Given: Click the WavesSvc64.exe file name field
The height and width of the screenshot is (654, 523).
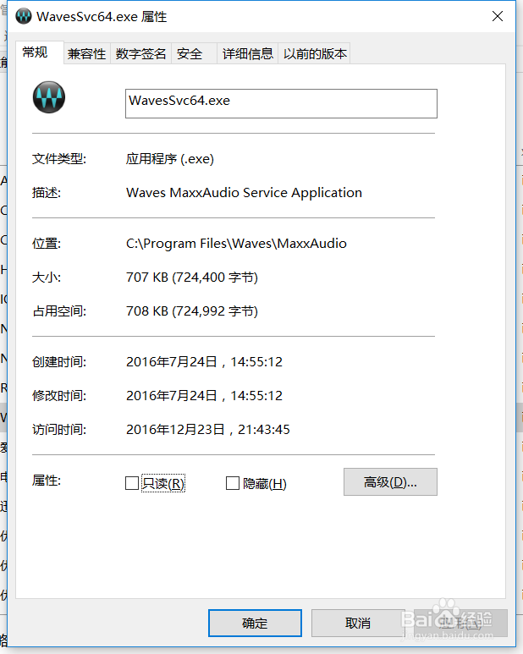Looking at the screenshot, I should [x=281, y=103].
